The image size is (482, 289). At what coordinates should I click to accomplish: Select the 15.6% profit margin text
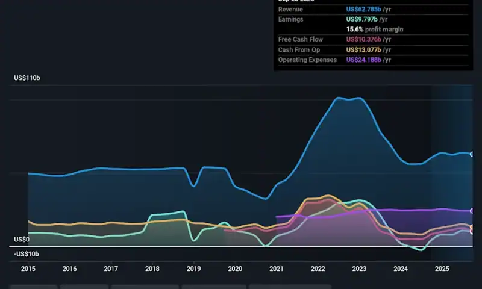tap(375, 30)
